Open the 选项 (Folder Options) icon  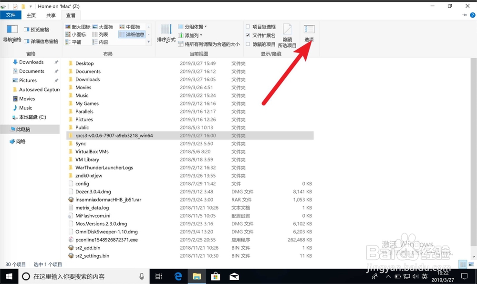[308, 32]
